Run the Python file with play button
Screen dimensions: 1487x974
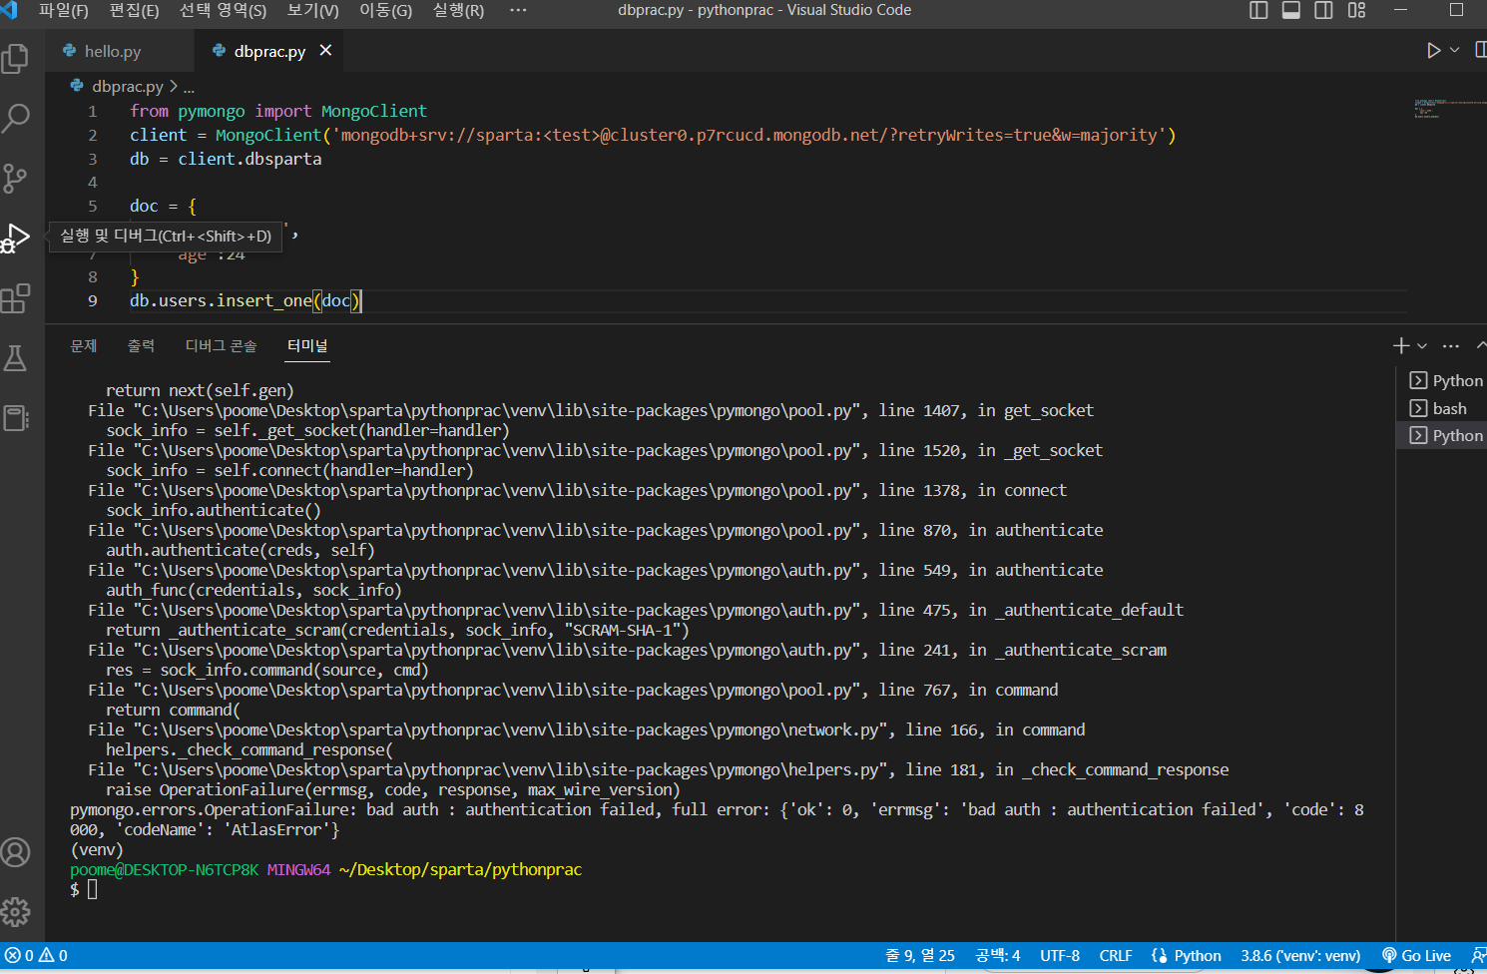click(1433, 51)
